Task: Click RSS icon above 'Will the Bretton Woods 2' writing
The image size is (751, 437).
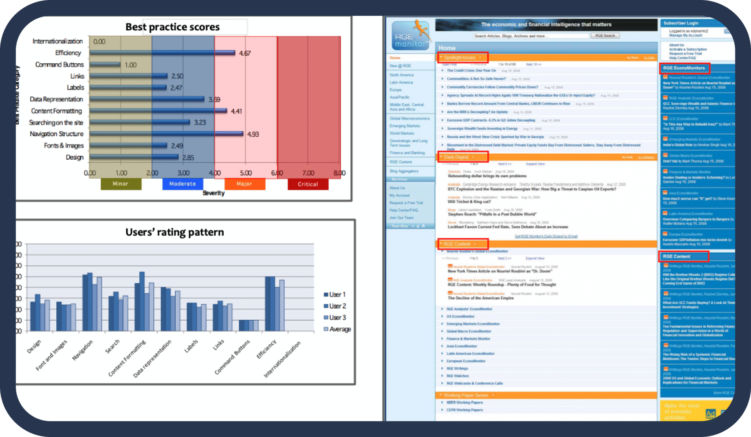Action: [665, 266]
